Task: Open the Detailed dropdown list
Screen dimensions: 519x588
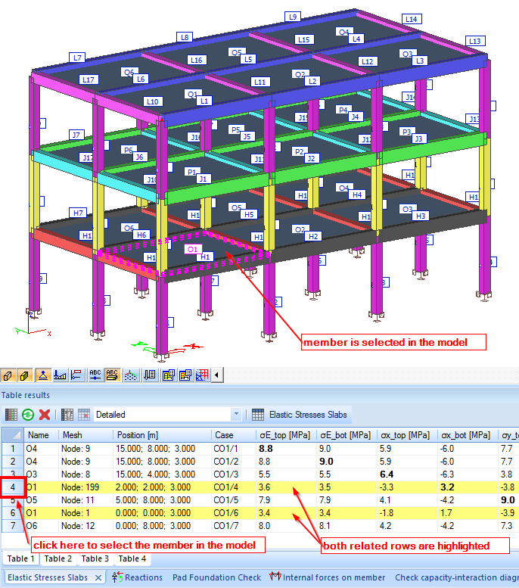Action: point(236,415)
